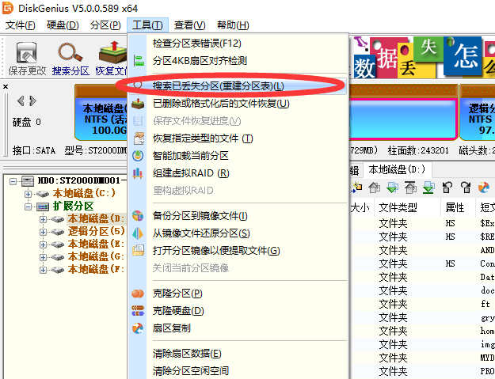Choose 从镜像文件还原分区(S)
The width and height of the screenshot is (495, 379).
coord(201,233)
